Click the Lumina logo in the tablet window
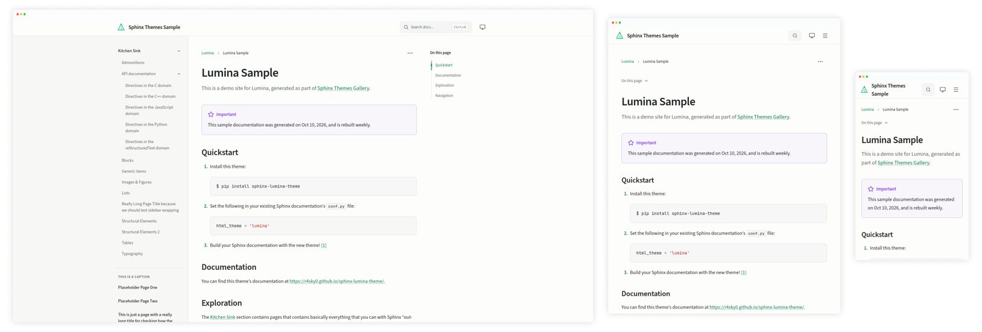982x332 pixels. point(619,36)
